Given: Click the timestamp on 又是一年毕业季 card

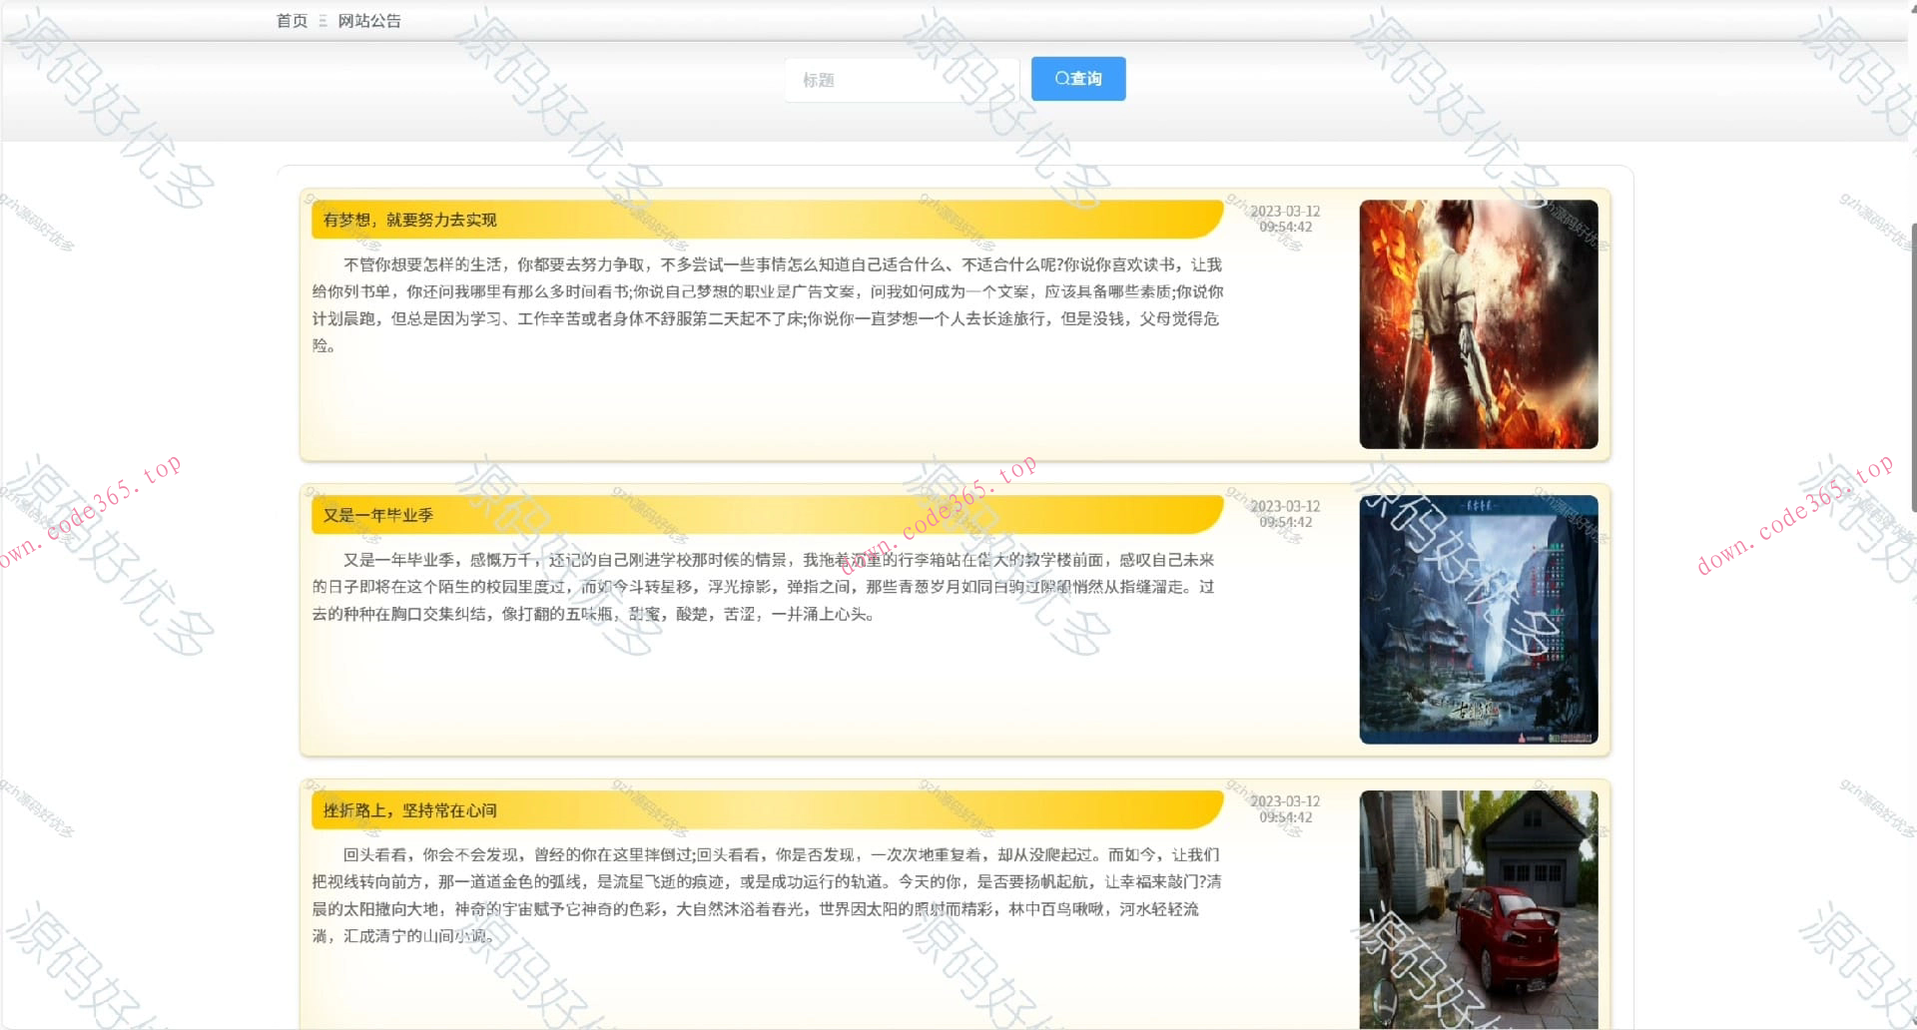Looking at the screenshot, I should point(1286,513).
